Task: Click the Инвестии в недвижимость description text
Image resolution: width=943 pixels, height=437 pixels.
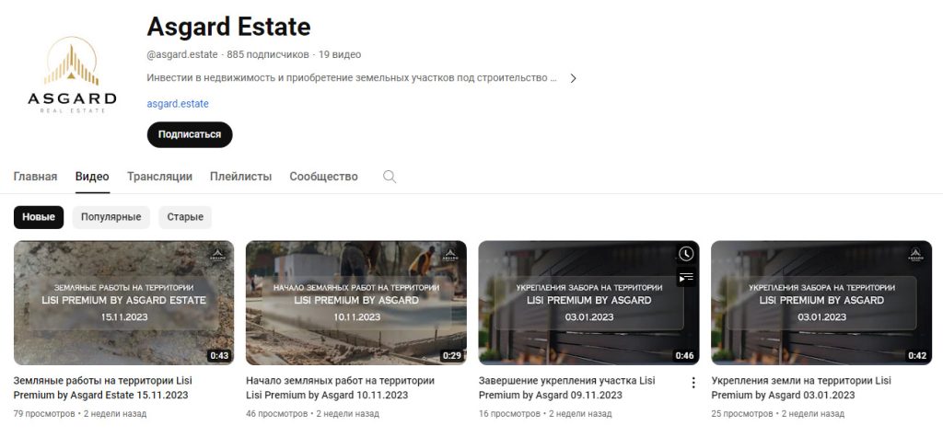Action: (352, 78)
